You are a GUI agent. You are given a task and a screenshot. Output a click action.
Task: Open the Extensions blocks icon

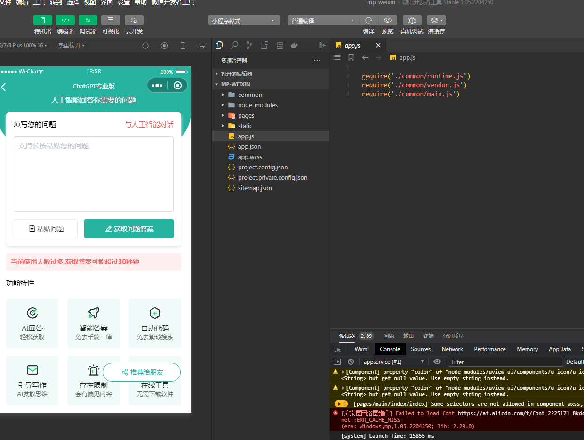(264, 45)
